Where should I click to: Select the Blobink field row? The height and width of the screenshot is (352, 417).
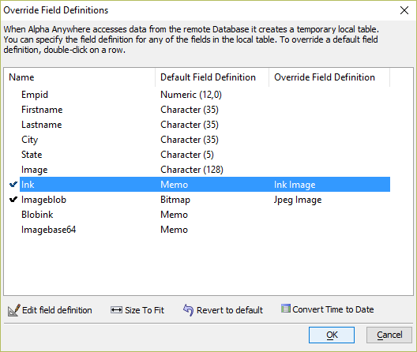205,215
